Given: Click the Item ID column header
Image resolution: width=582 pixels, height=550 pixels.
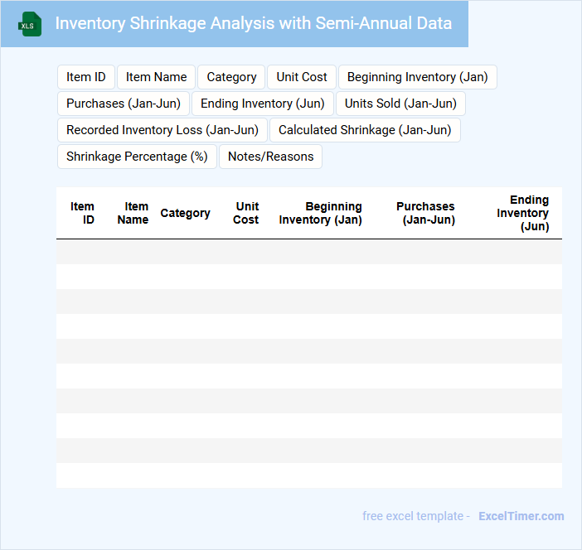Looking at the screenshot, I should point(82,213).
